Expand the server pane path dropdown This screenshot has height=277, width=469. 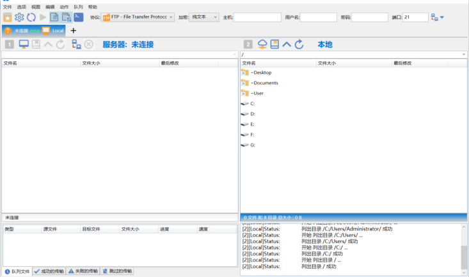234,54
